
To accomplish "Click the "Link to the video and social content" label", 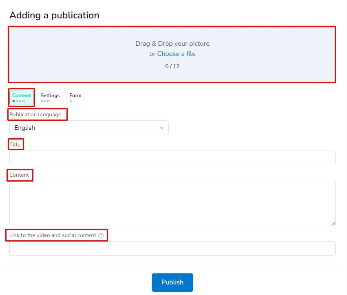I will [x=53, y=235].
